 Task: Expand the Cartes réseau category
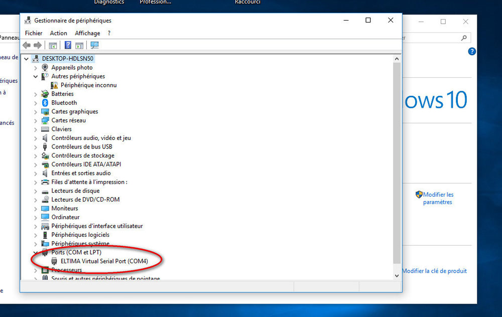click(36, 120)
